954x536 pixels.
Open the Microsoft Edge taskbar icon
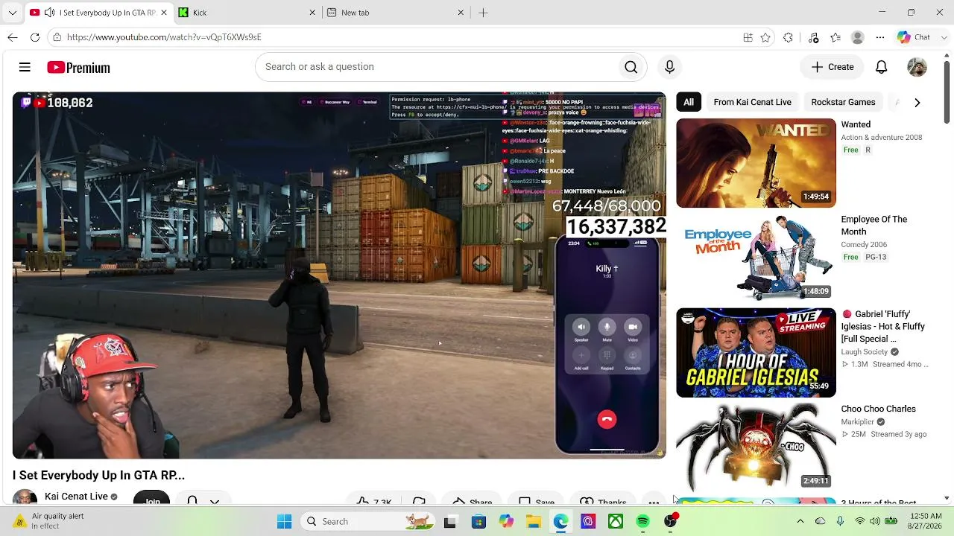560,522
